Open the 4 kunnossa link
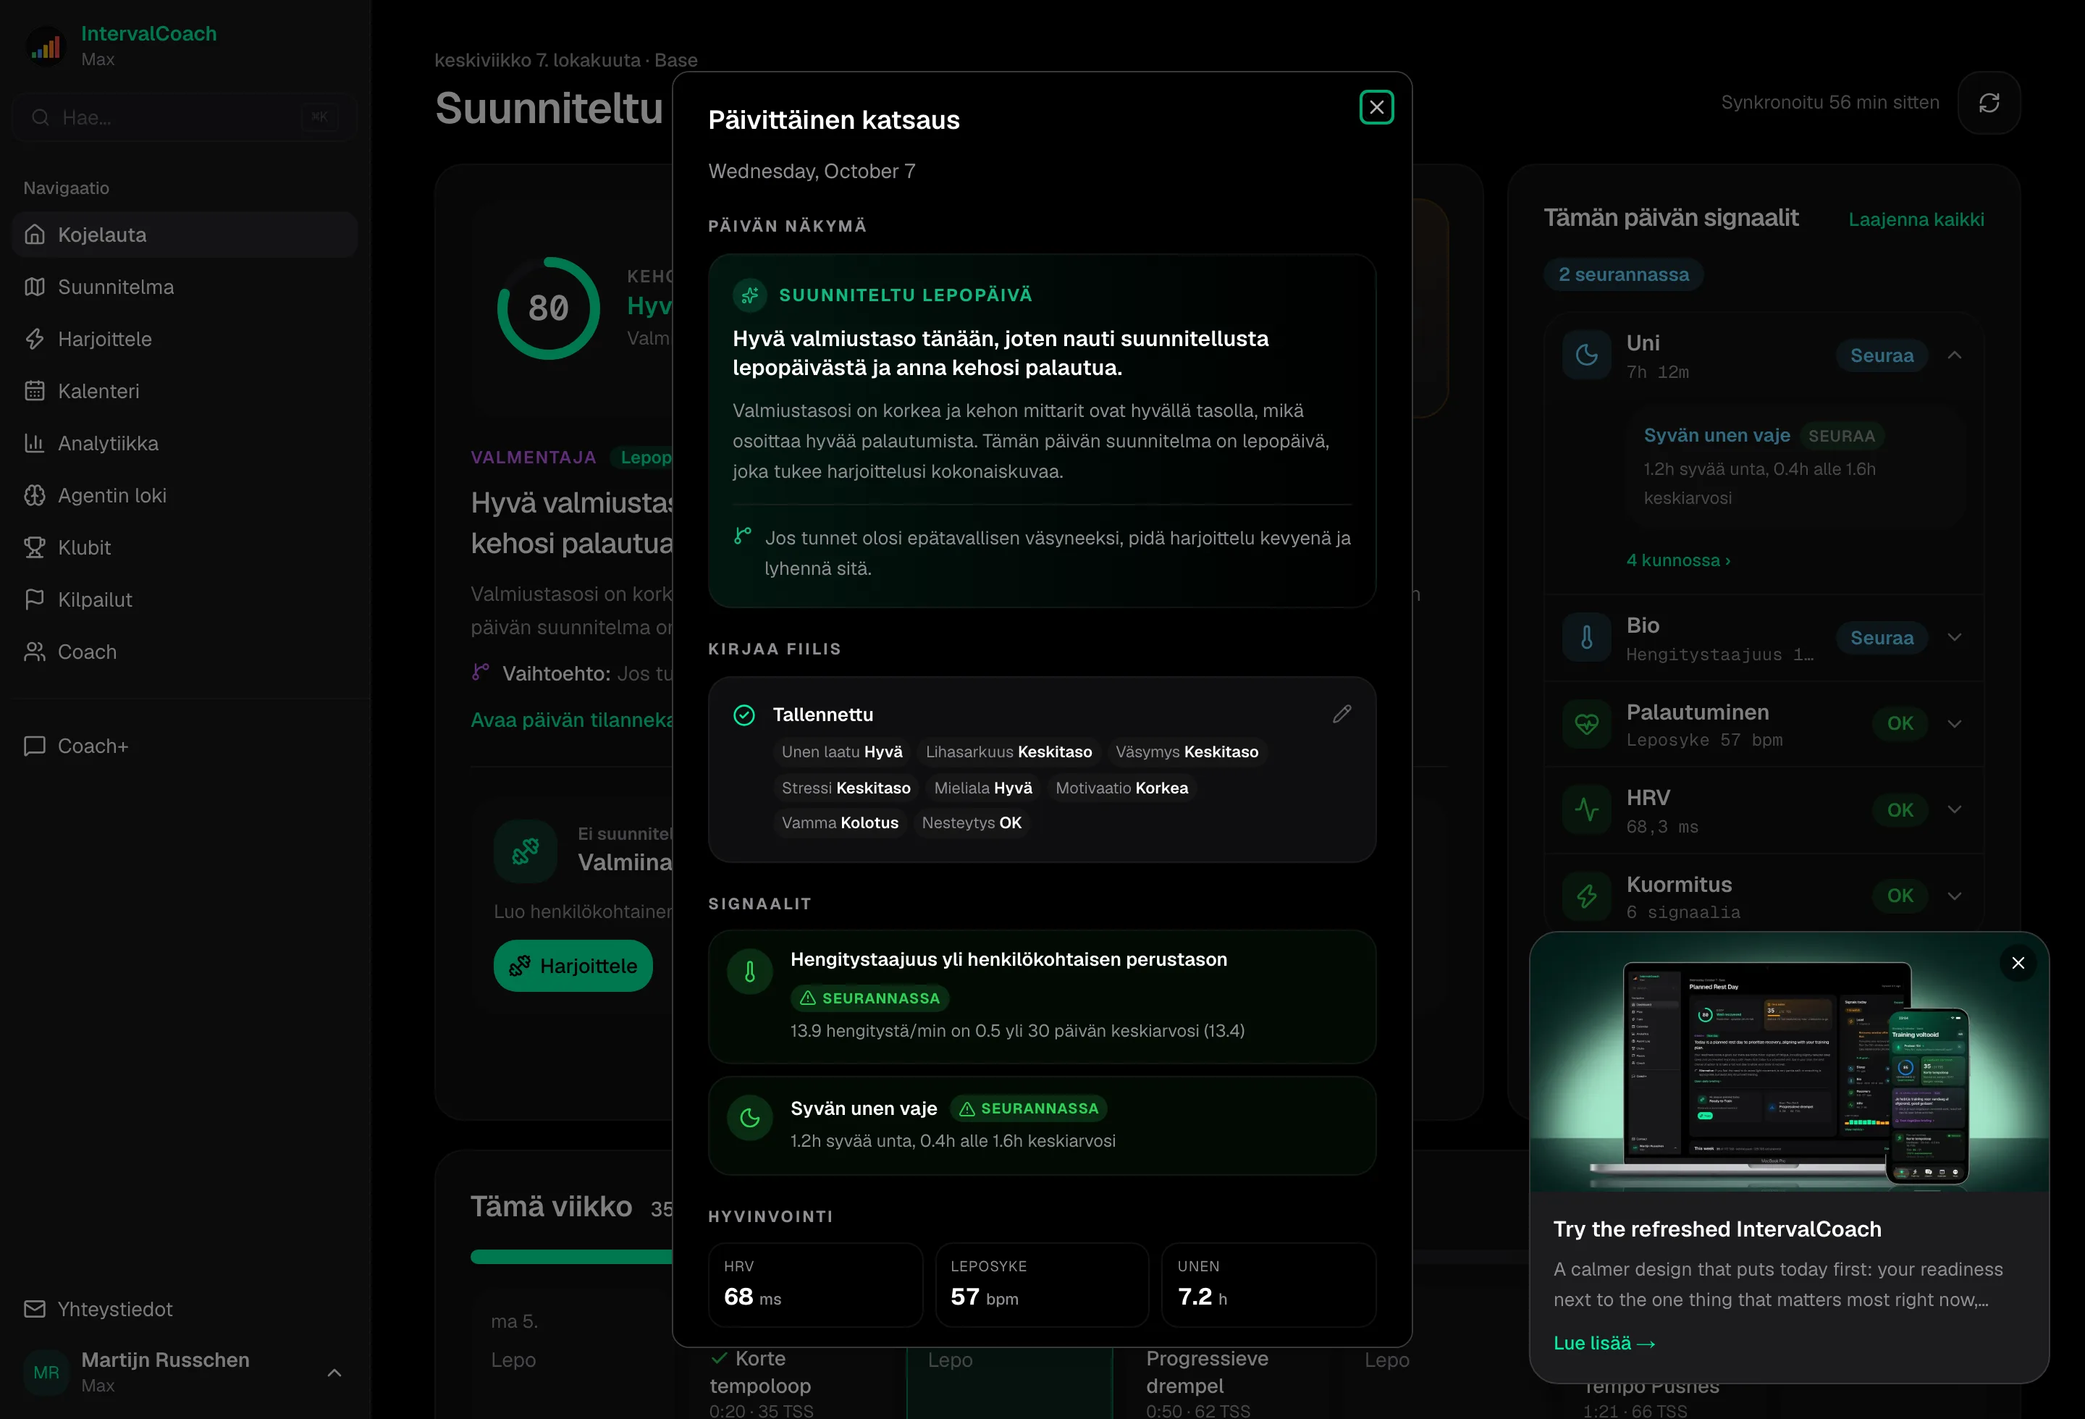This screenshot has width=2085, height=1419. click(x=1677, y=560)
